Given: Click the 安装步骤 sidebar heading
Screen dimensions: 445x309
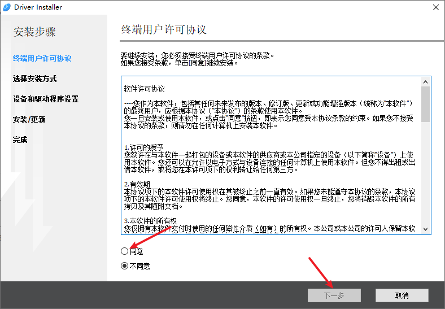Looking at the screenshot, I should [x=34, y=32].
